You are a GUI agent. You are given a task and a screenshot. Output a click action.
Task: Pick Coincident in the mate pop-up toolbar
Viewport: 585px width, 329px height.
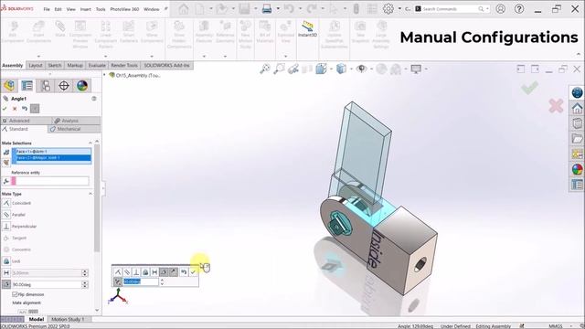coord(118,272)
